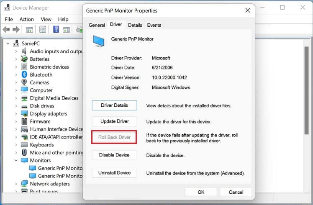Close the Generic PnP Monitor Properties dialog
Screen dimensions: 313x205
pos(248,10)
